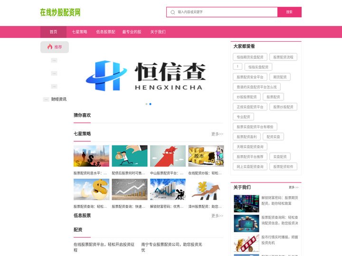342x256 pixels.
Task: Open the trading screens thumbnail in 关于我们
Action: pos(247,203)
